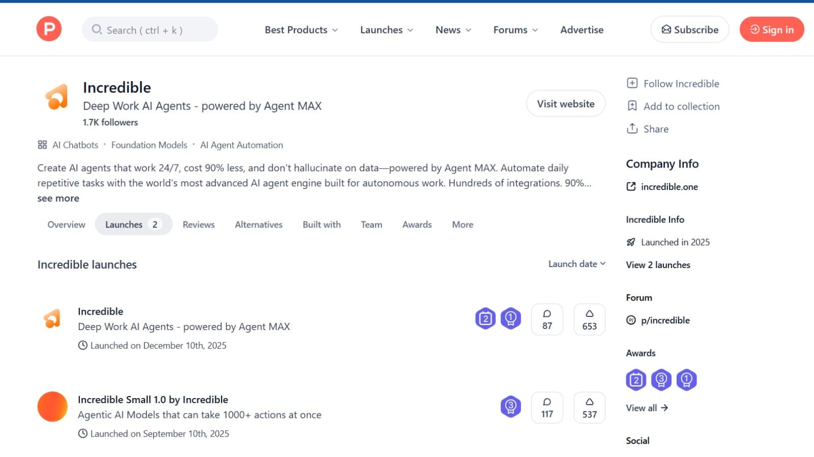
Task: Select the Launches 2 tab
Action: tap(134, 224)
